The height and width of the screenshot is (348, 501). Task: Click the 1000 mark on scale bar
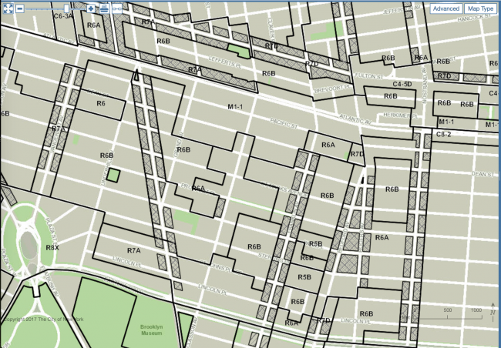(476, 310)
